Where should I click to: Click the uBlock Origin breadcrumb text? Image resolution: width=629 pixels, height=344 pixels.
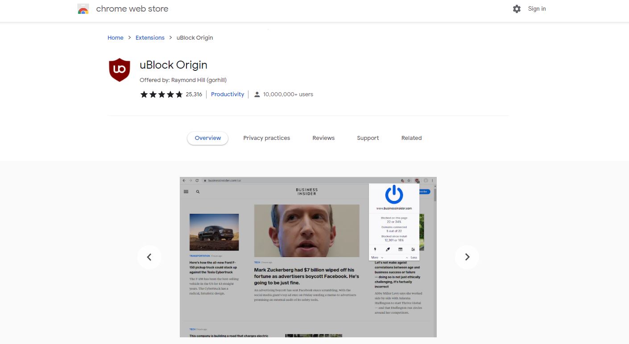tap(194, 38)
